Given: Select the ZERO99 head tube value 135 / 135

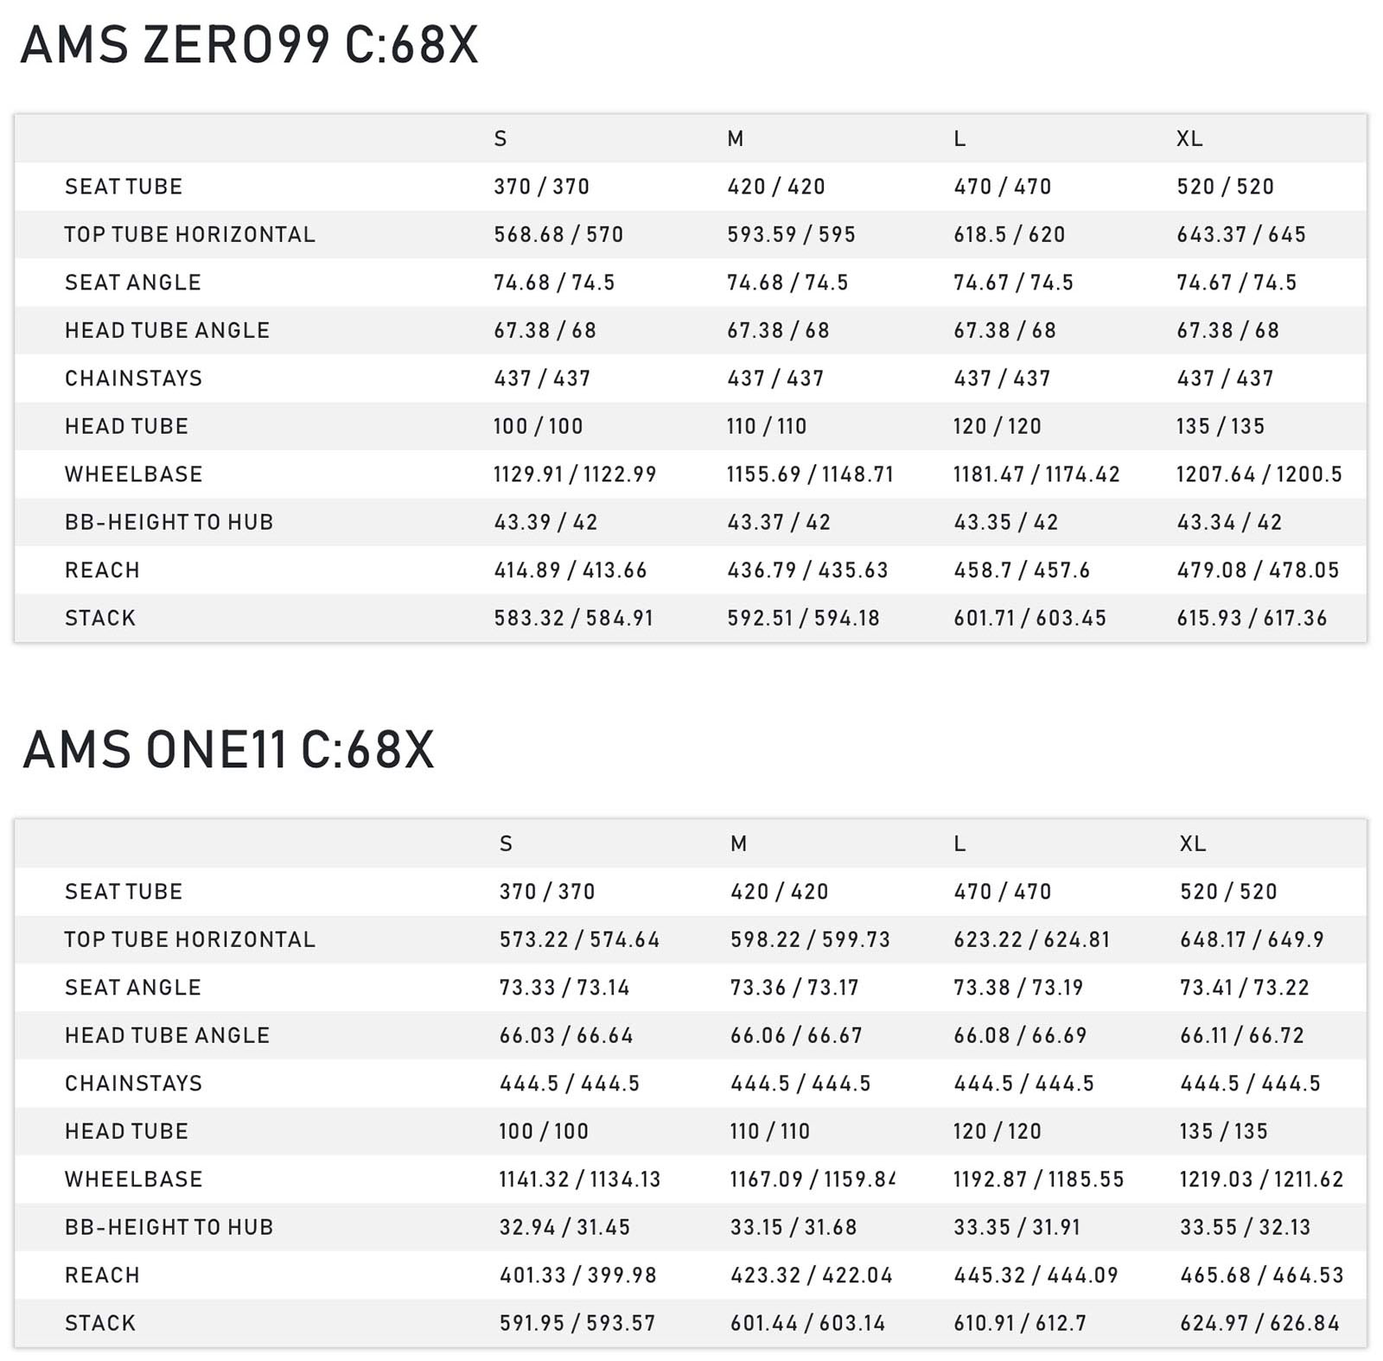Looking at the screenshot, I should point(1220,426).
